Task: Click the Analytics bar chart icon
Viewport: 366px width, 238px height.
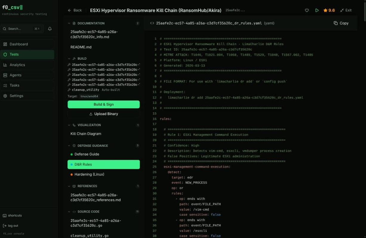Action: [5, 65]
